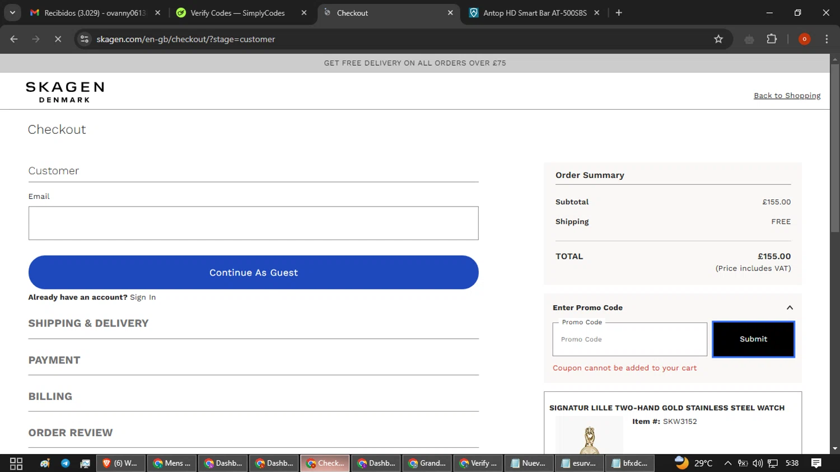The height and width of the screenshot is (472, 840).
Task: Click the free delivery promo banner
Action: click(414, 63)
